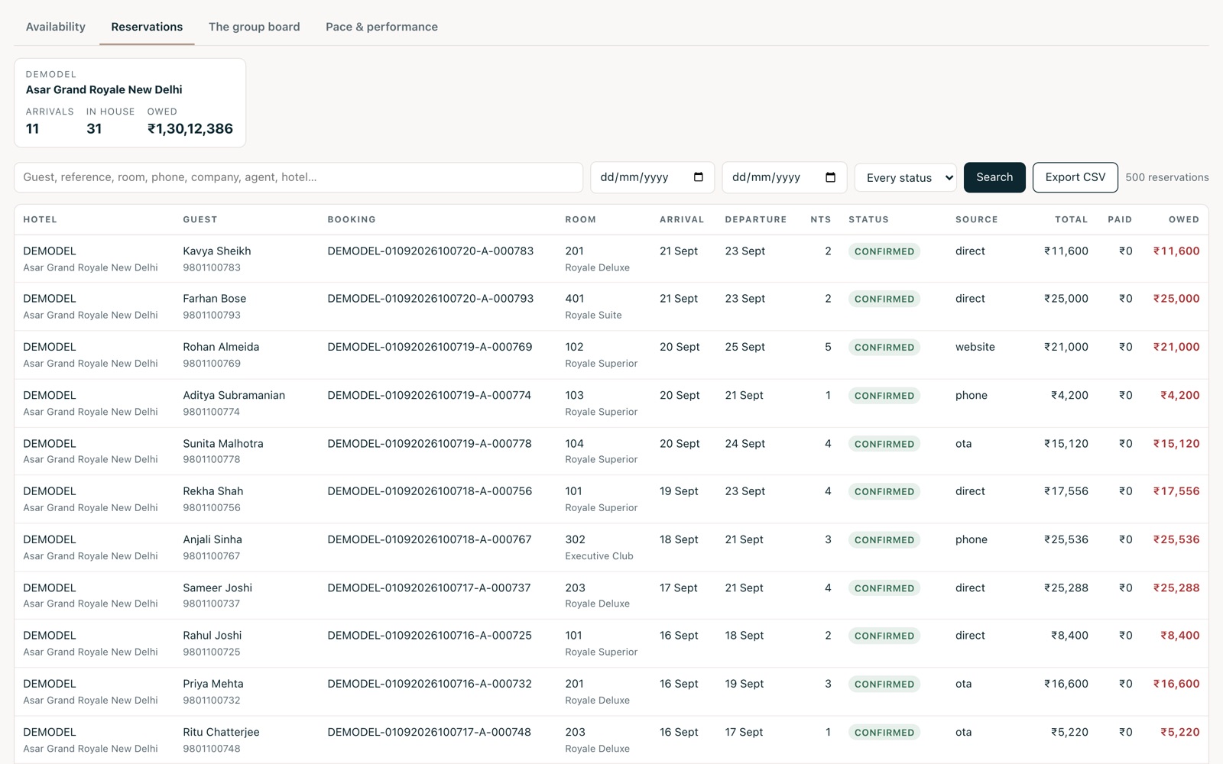Click owed amount ₹15,120
This screenshot has width=1223, height=764.
click(1176, 443)
